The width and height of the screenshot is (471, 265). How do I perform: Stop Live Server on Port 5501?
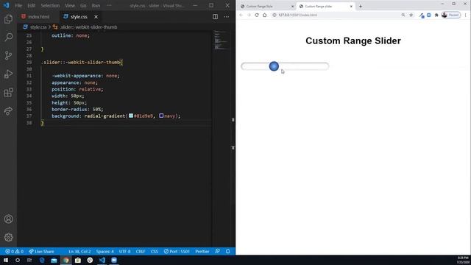click(177, 252)
